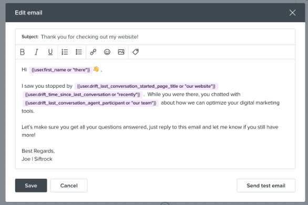308x205 pixels.
Task: Insert an image via picture icon
Action: click(121, 52)
